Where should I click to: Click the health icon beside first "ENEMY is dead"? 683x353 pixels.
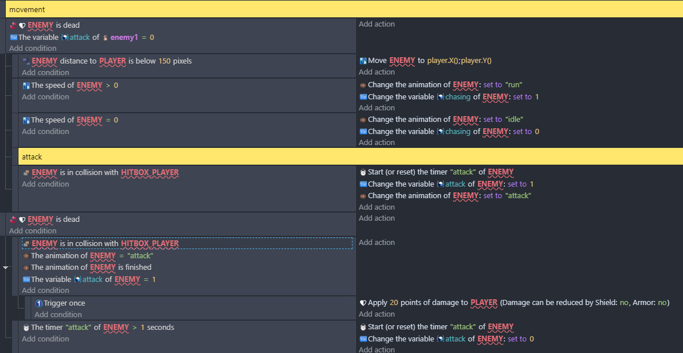point(22,25)
